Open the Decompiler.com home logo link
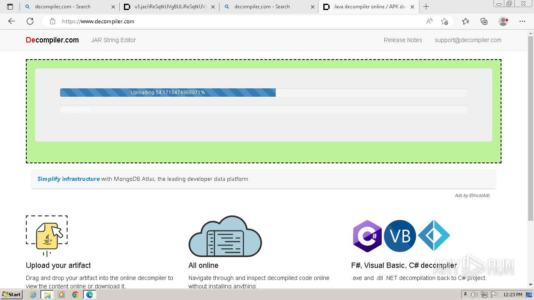Image resolution: width=534 pixels, height=300 pixels. (x=52, y=40)
